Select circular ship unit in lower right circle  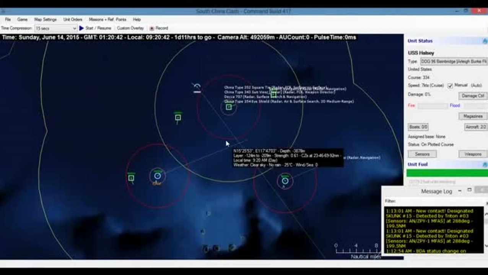[x=285, y=181]
